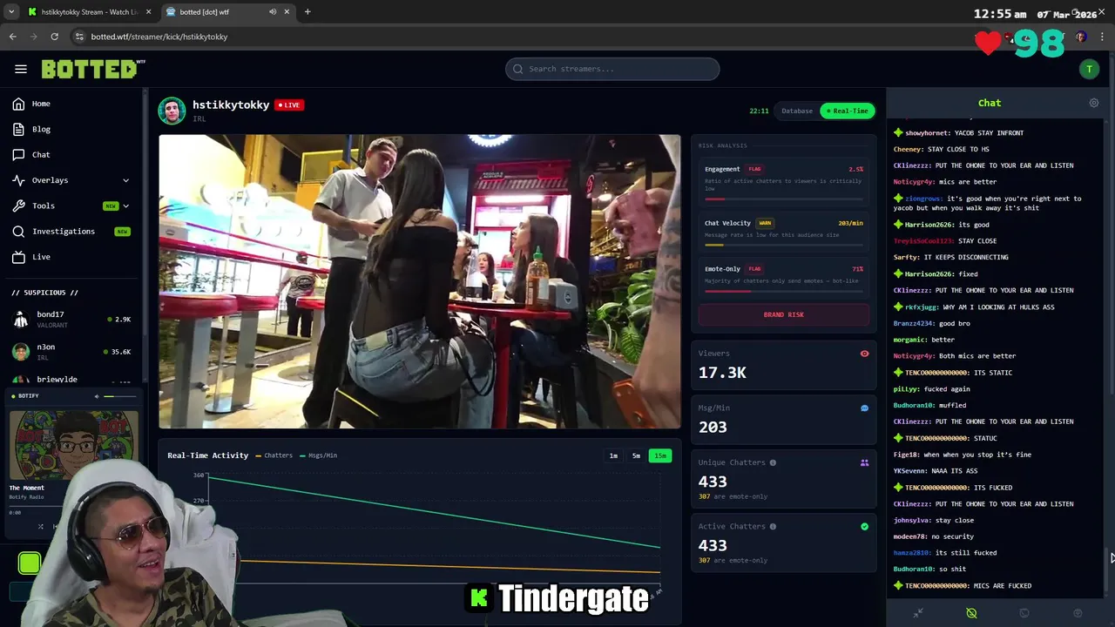Viewport: 1115px width, 627px height.
Task: Select the 1m activity range
Action: (613, 455)
